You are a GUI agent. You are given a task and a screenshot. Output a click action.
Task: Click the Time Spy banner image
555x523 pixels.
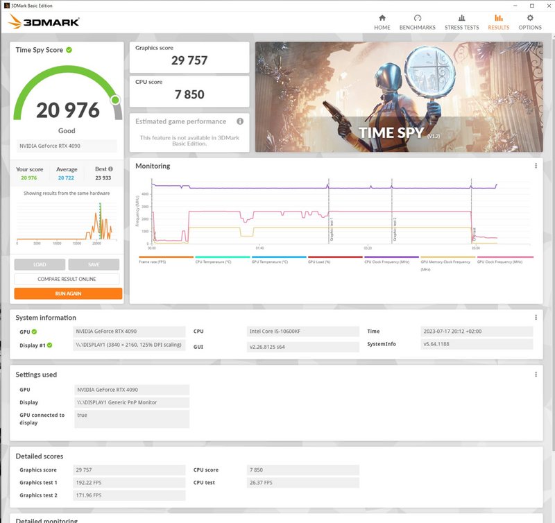[399, 97]
